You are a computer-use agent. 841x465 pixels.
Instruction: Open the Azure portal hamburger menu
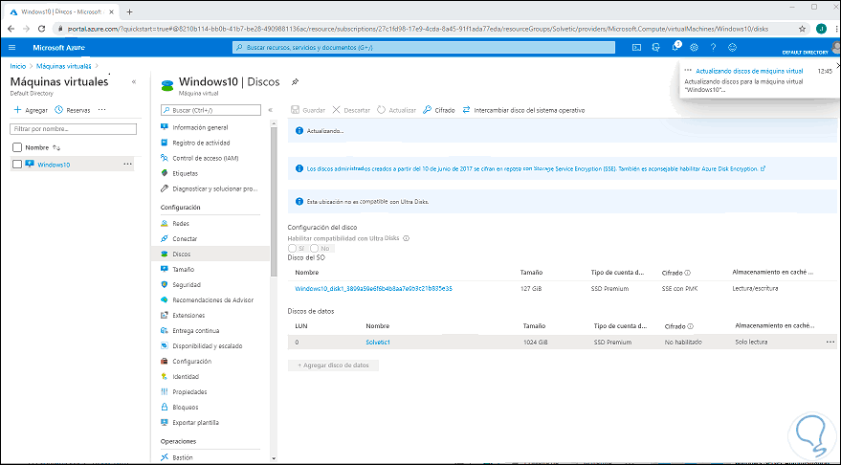click(x=11, y=47)
